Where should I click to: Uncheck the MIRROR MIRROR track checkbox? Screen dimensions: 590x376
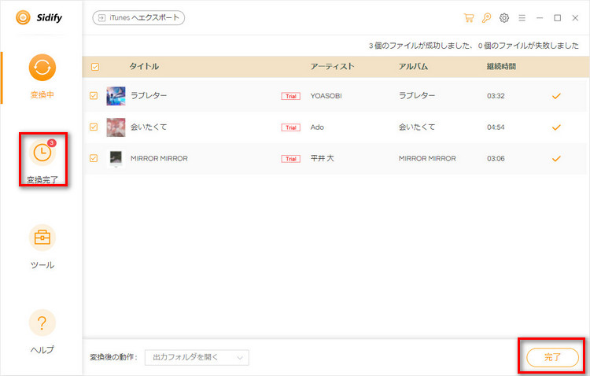tap(94, 158)
